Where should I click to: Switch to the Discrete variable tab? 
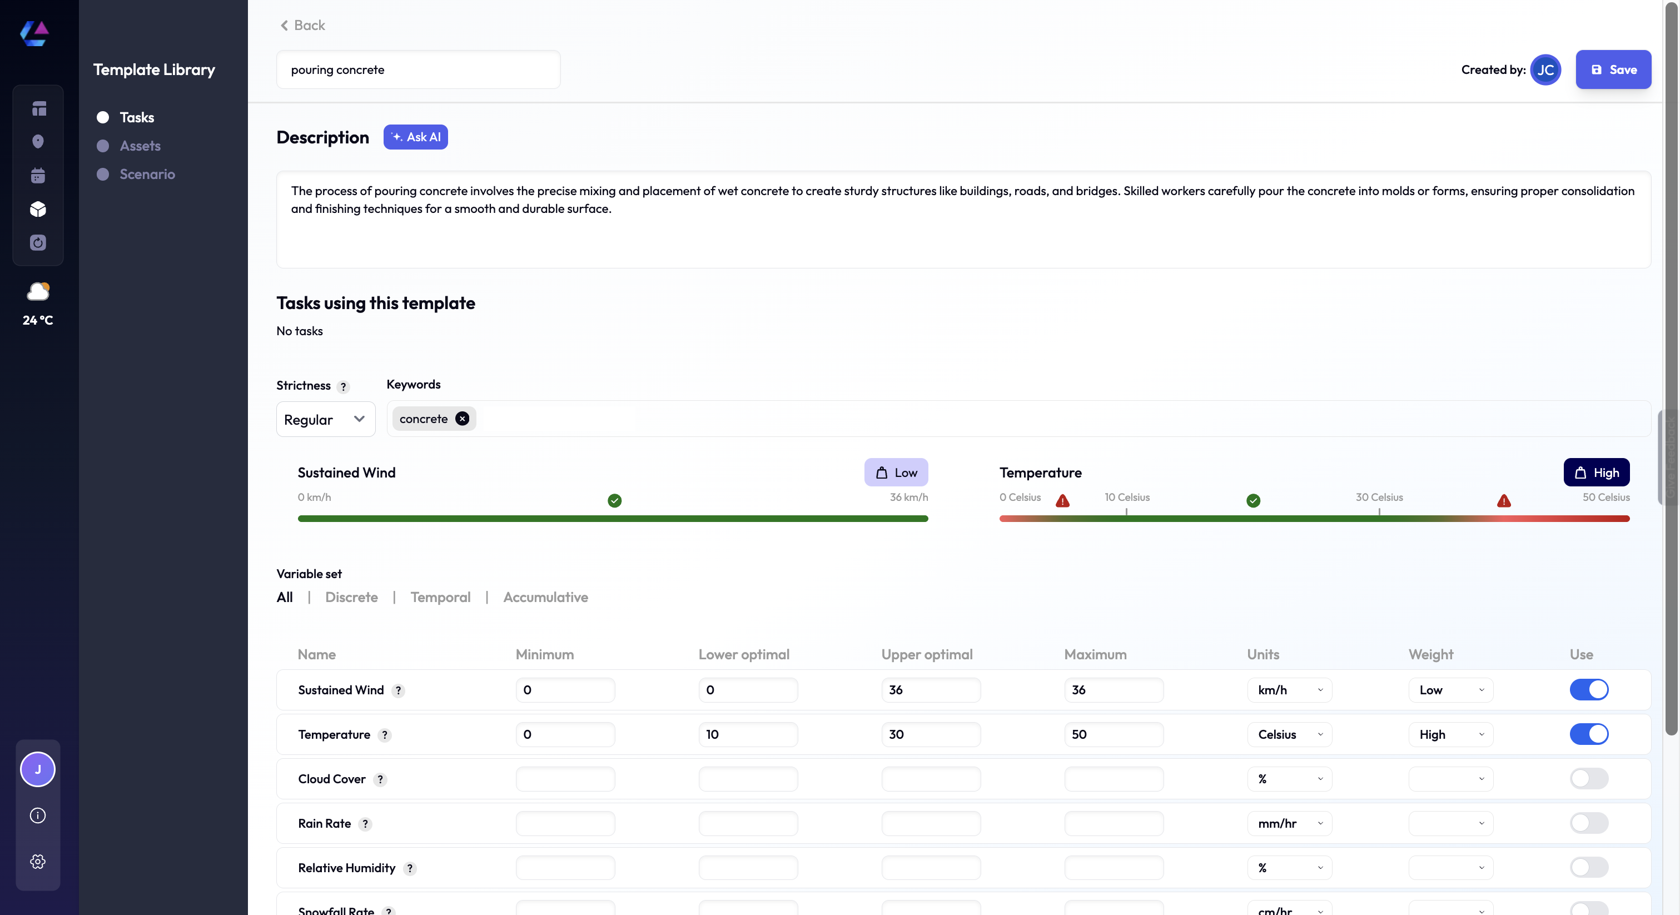pyautogui.click(x=351, y=596)
